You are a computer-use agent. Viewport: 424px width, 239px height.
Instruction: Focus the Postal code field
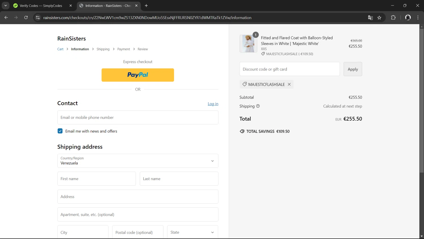(x=138, y=232)
